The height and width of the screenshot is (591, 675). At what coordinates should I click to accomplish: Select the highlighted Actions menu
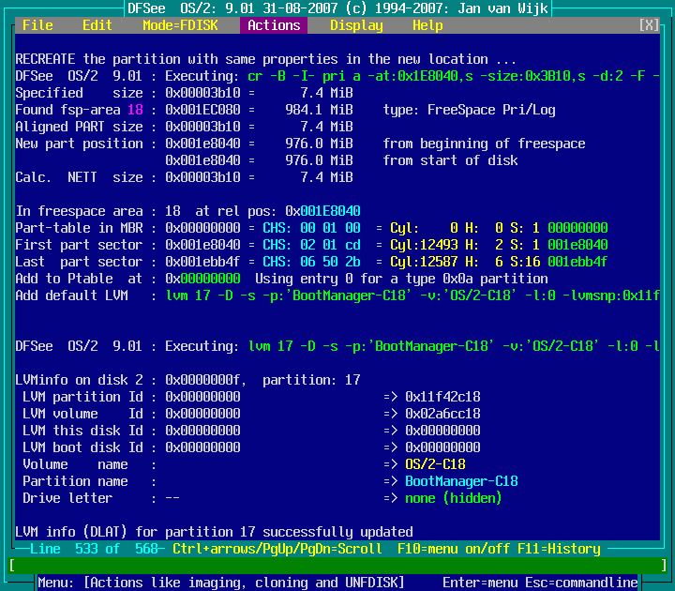pyautogui.click(x=274, y=25)
